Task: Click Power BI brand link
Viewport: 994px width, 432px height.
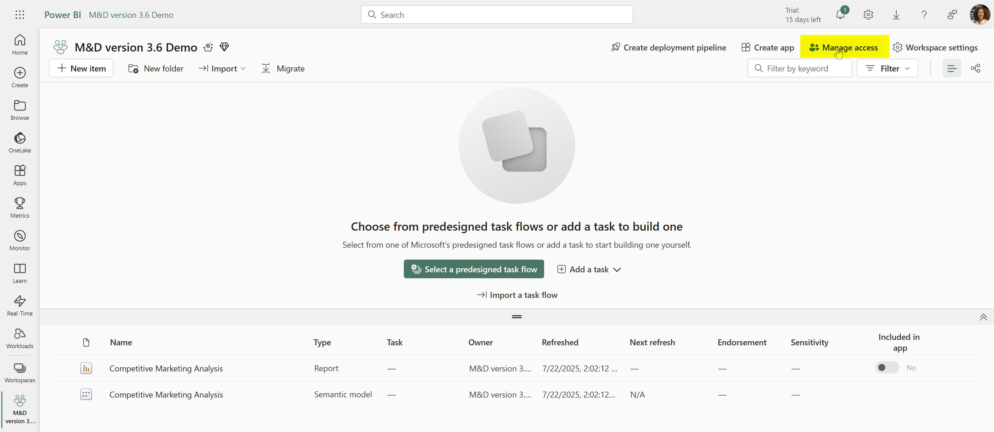Action: pos(62,15)
